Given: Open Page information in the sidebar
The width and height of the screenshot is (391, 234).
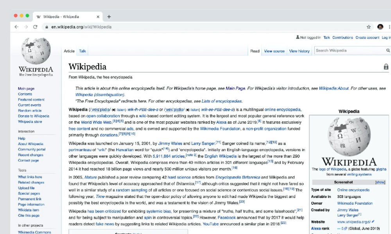Looking at the screenshot, I should 31,204.
